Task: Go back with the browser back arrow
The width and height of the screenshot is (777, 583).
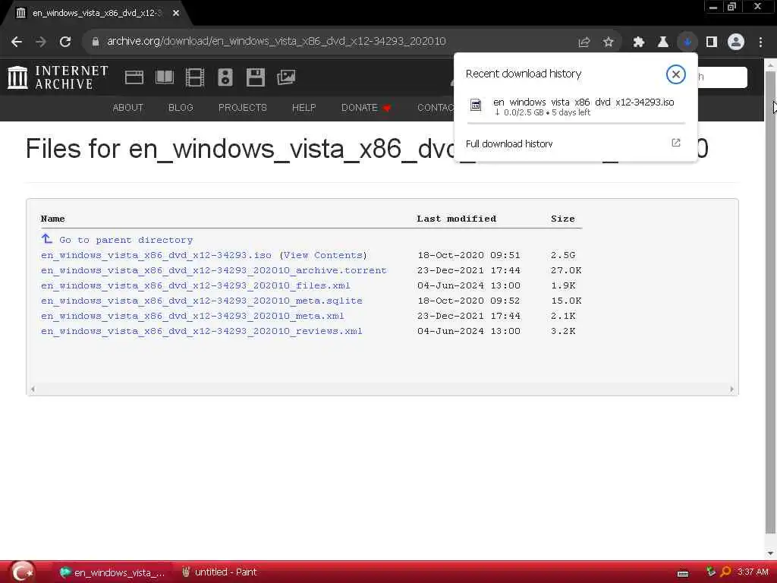Action: click(x=17, y=42)
